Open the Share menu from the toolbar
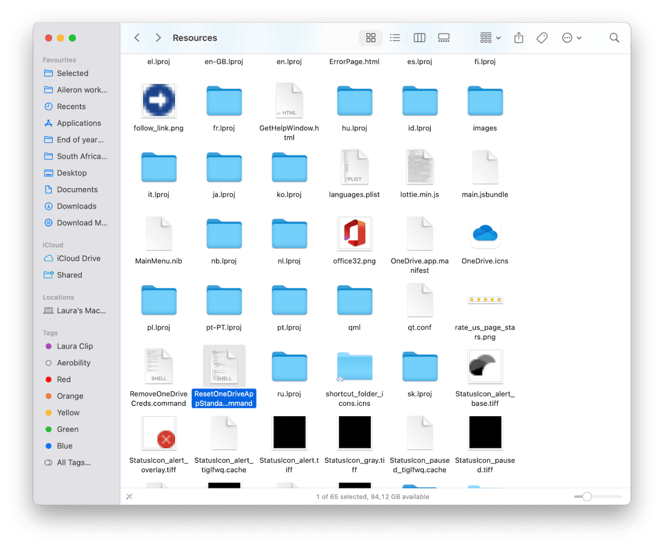The height and width of the screenshot is (549, 664). click(518, 38)
